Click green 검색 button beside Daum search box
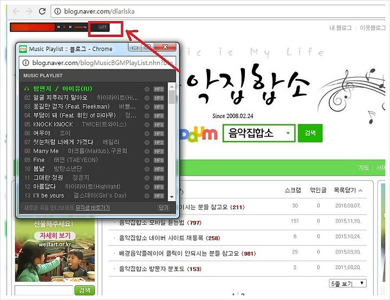Image resolution: width=390 pixels, height=300 pixels. click(310, 133)
